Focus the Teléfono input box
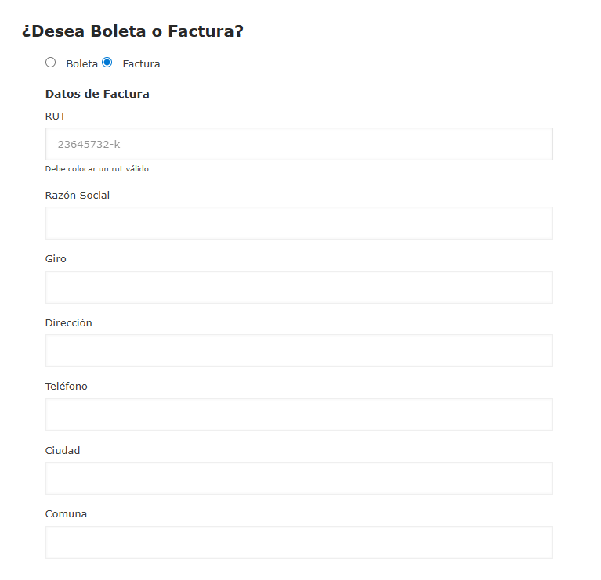Image resolution: width=601 pixels, height=580 pixels. tap(299, 415)
